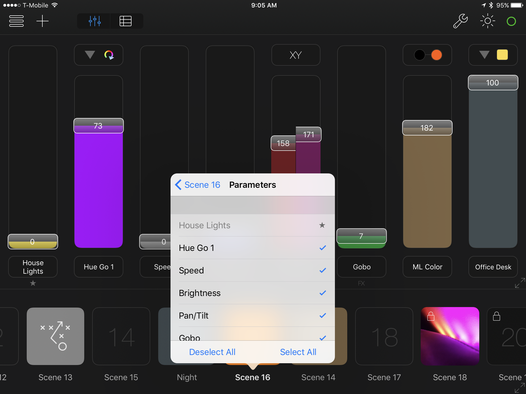Tap the House Lights channel label
Viewport: 526px width, 394px height.
tap(33, 267)
